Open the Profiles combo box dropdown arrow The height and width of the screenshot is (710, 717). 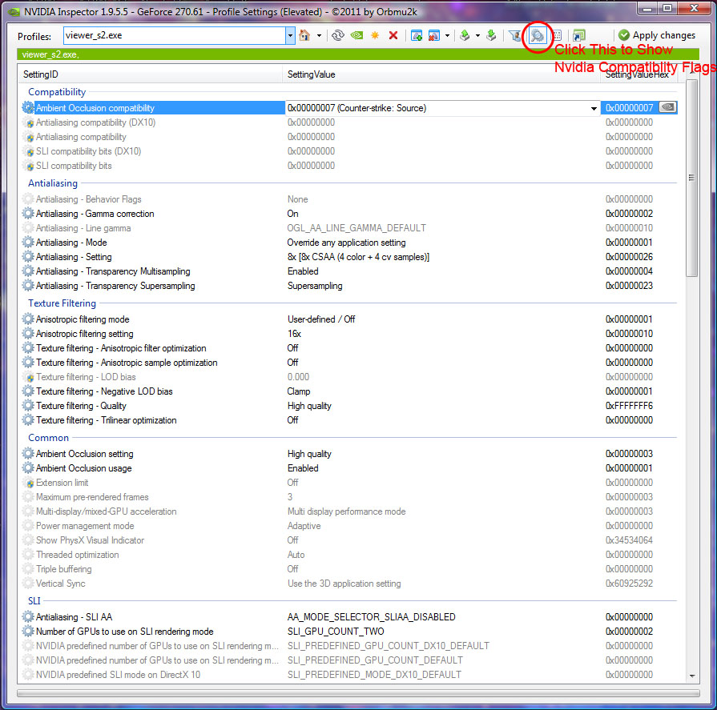click(x=290, y=36)
